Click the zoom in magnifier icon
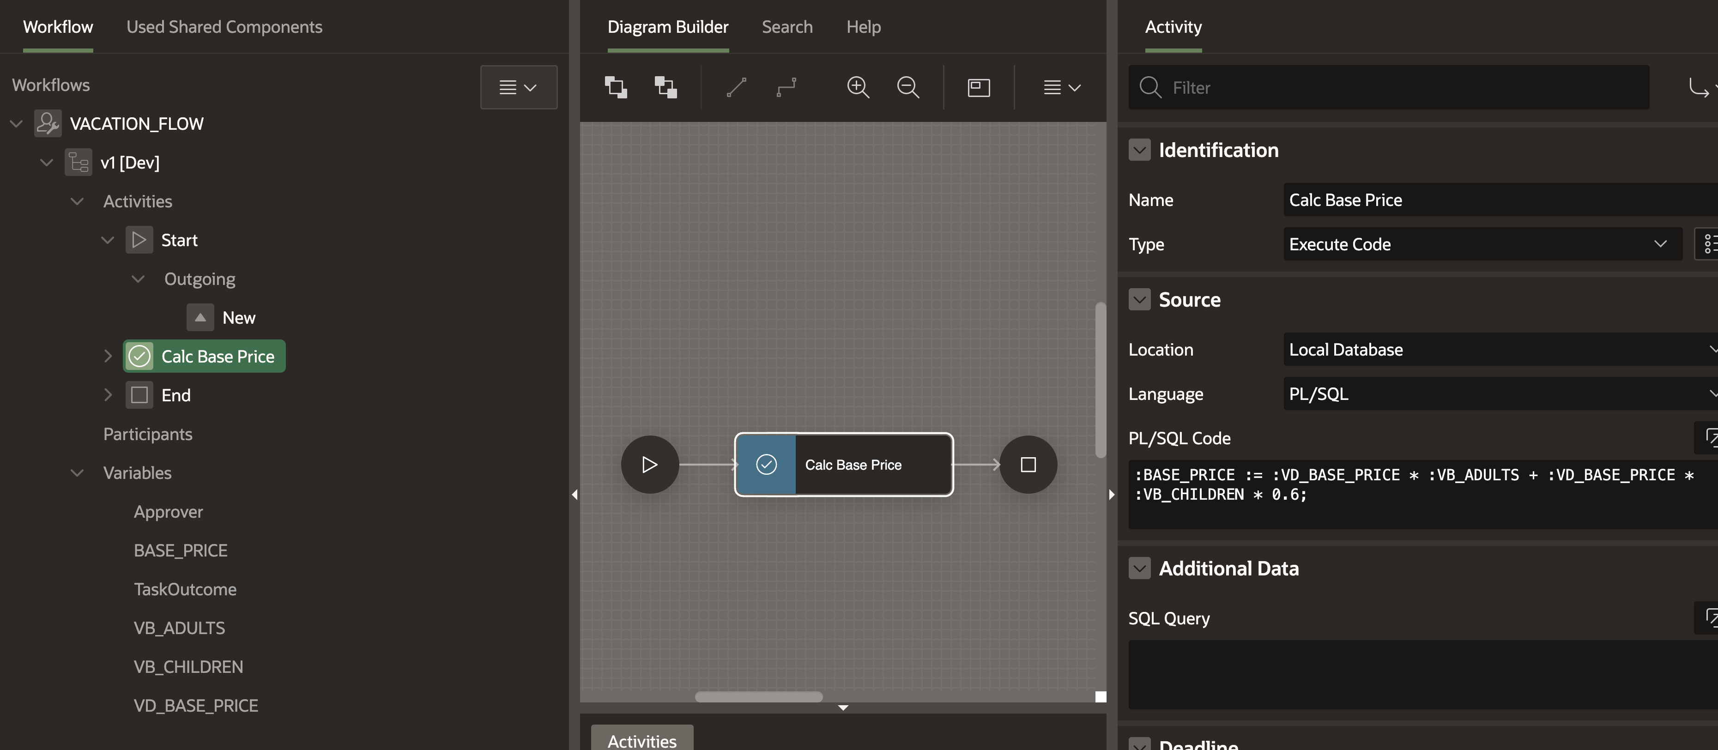 coord(858,87)
